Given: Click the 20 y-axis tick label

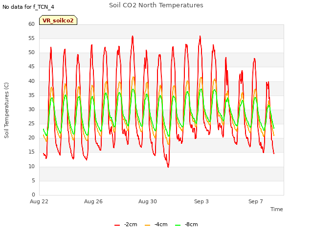Looking at the screenshot, I should pos(31,137).
